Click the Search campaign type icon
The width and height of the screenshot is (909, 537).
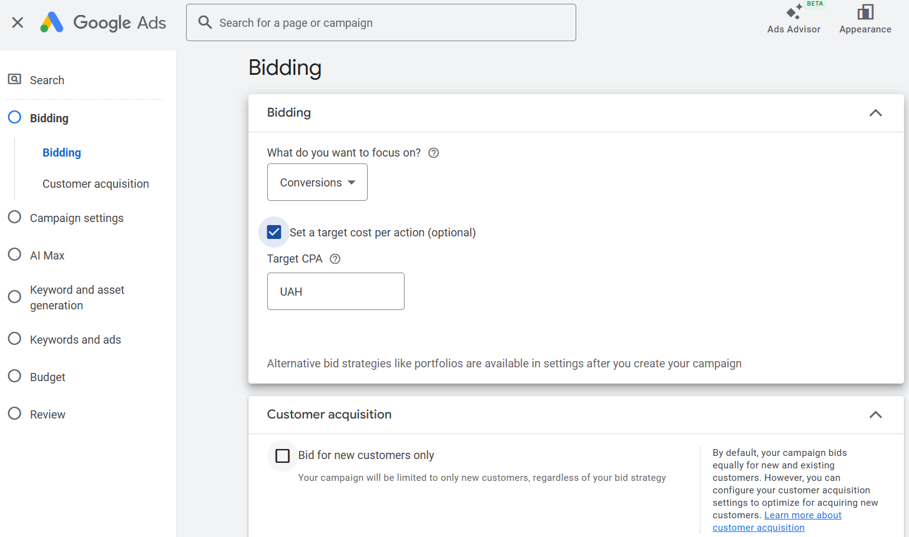pyautogui.click(x=14, y=79)
